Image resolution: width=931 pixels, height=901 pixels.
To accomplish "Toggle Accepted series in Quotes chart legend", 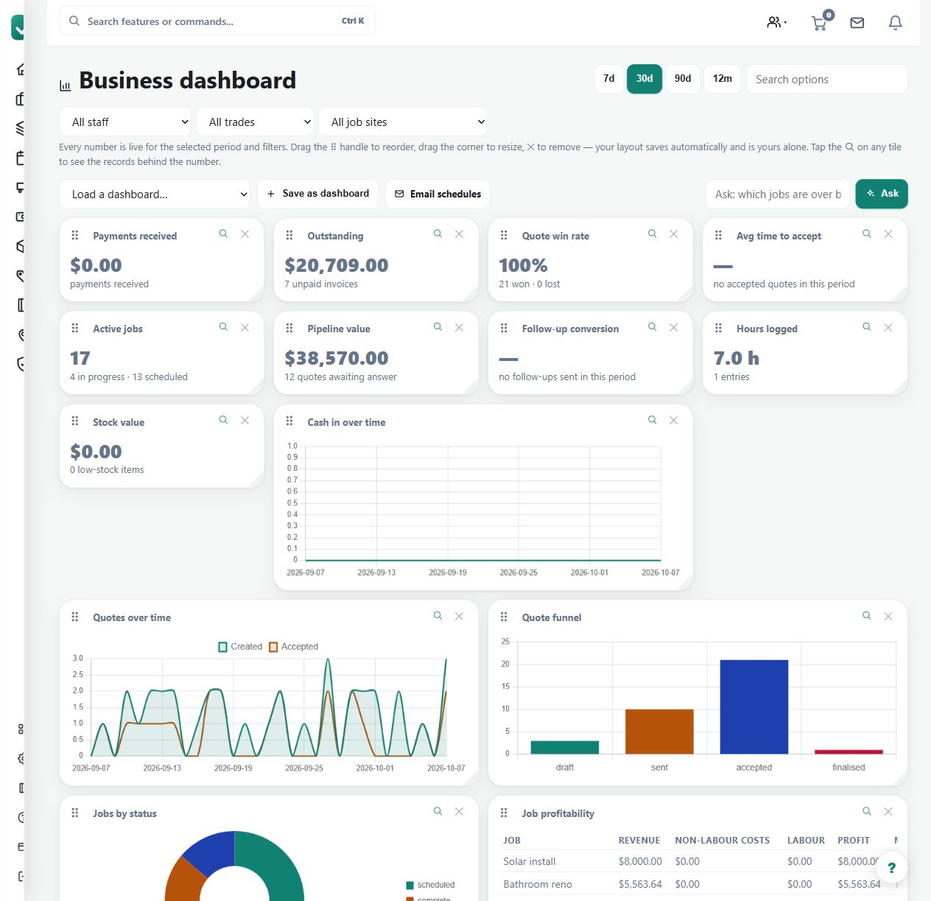I will tap(294, 647).
